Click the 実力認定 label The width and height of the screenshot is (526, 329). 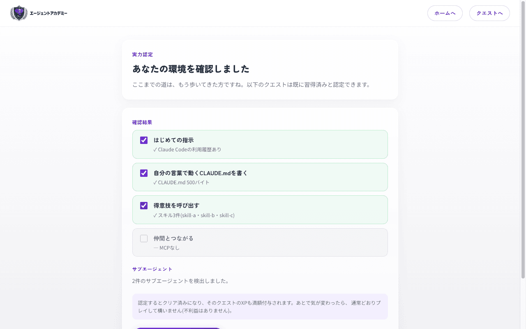143,54
